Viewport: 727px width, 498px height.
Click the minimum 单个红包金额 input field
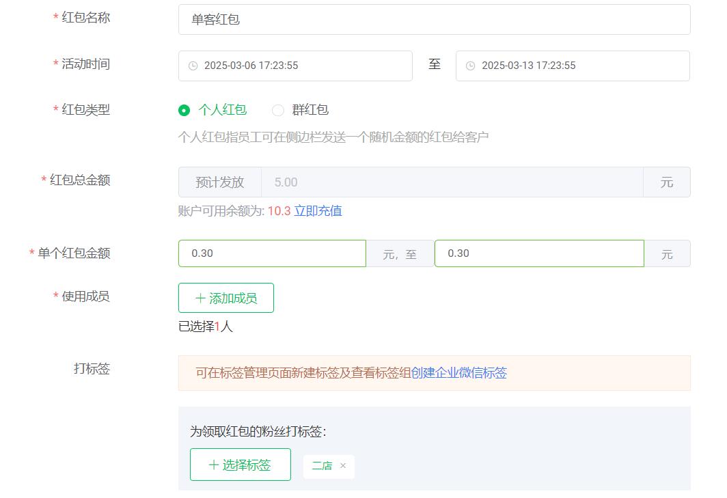pos(272,253)
